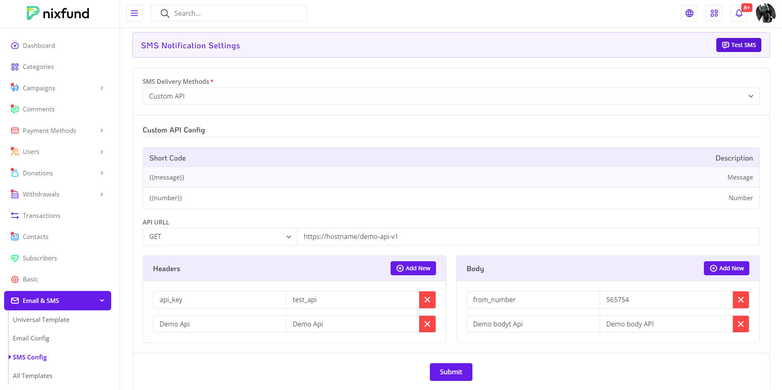Open the GET request method dropdown
Viewport: 782px width, 390px height.
[x=220, y=236]
